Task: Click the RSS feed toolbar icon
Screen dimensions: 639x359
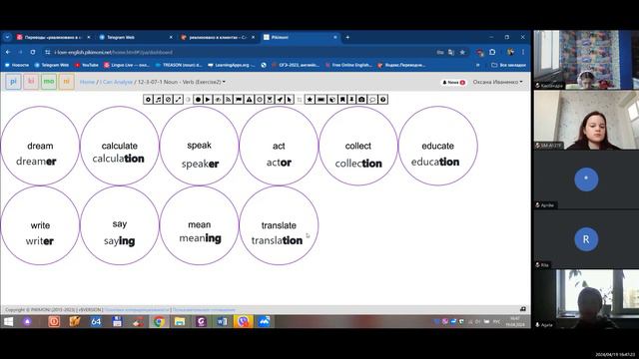Action: (229, 100)
